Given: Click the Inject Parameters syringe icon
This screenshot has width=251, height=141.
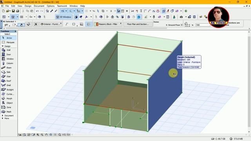Looking at the screenshot, I should [56, 11].
